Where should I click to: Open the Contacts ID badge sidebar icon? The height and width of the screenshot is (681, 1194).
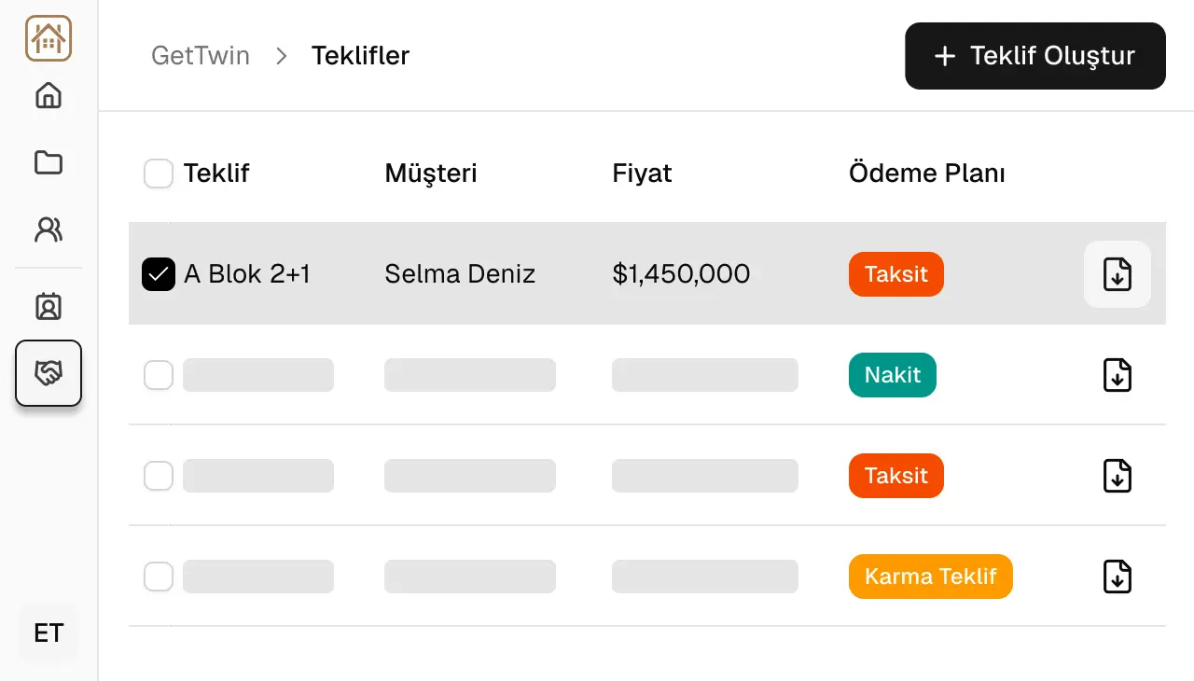pyautogui.click(x=49, y=306)
